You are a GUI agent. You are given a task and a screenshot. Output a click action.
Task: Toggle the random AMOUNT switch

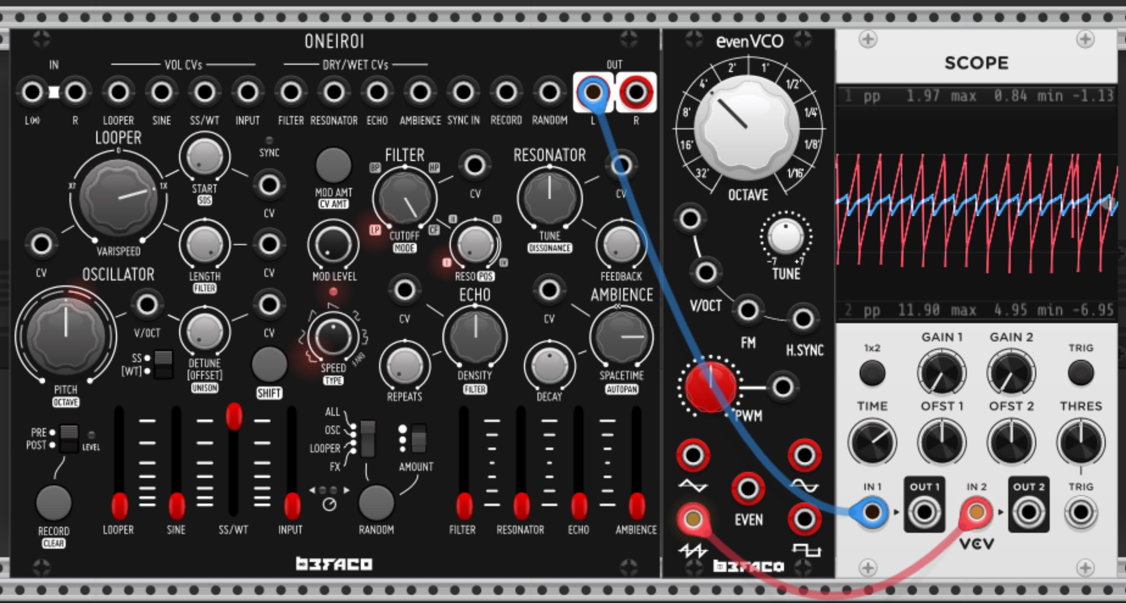(418, 439)
